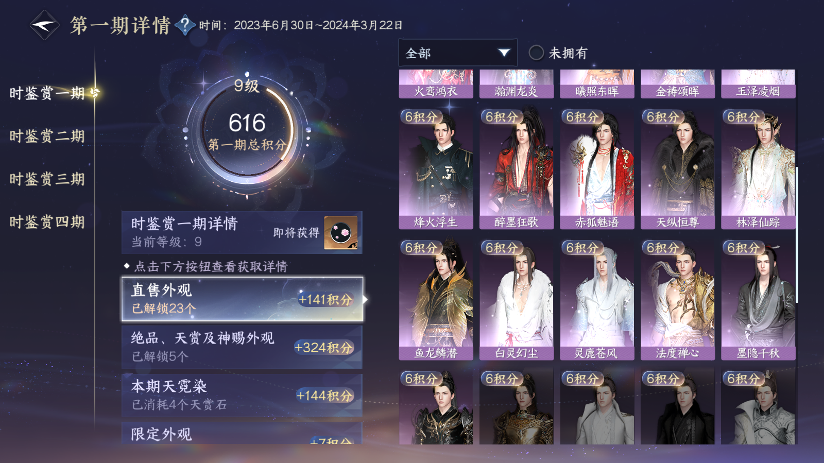Click the back arrow icon

click(45, 25)
